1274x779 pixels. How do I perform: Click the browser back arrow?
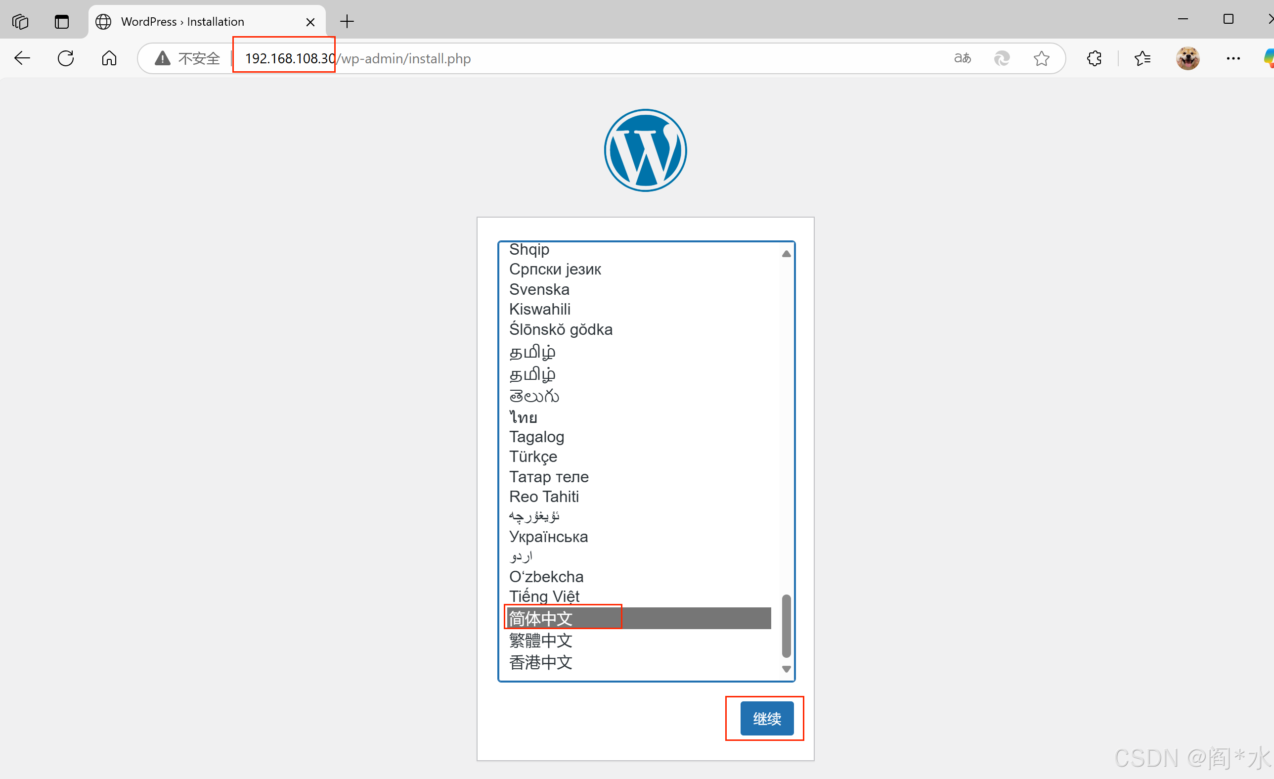(x=22, y=58)
